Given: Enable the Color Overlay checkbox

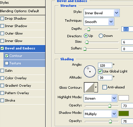Looking at the screenshot, I should point(2,78).
